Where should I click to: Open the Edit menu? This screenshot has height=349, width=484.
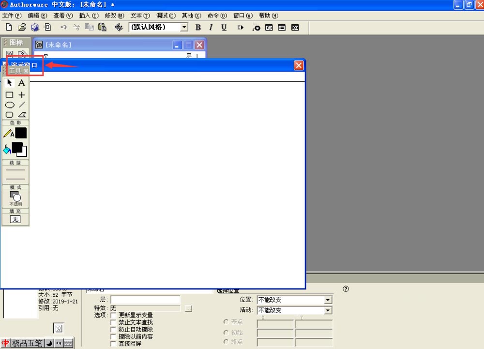(37, 15)
